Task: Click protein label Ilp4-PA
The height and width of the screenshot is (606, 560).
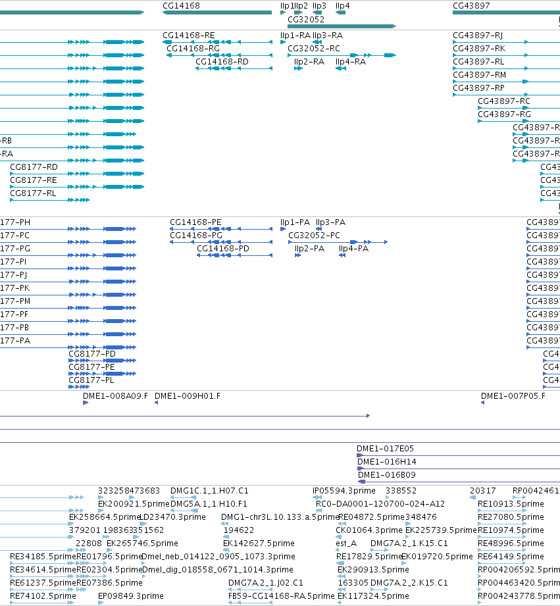Action: 353,249
